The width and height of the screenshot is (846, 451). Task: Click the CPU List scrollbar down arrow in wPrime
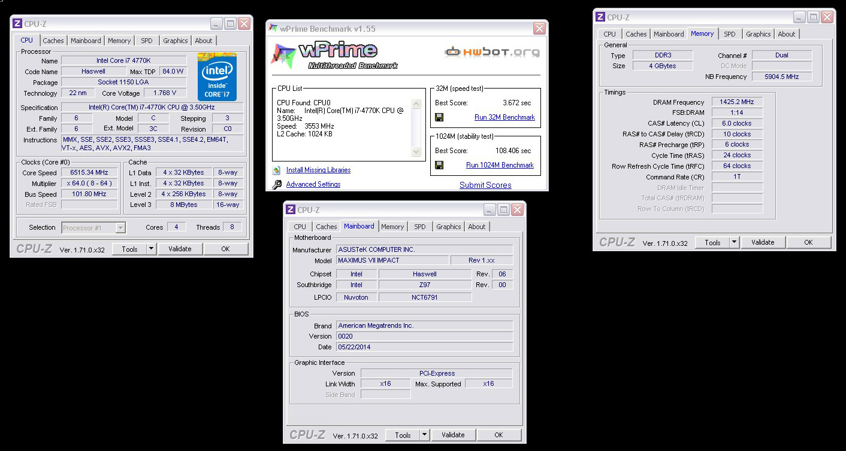(x=417, y=152)
